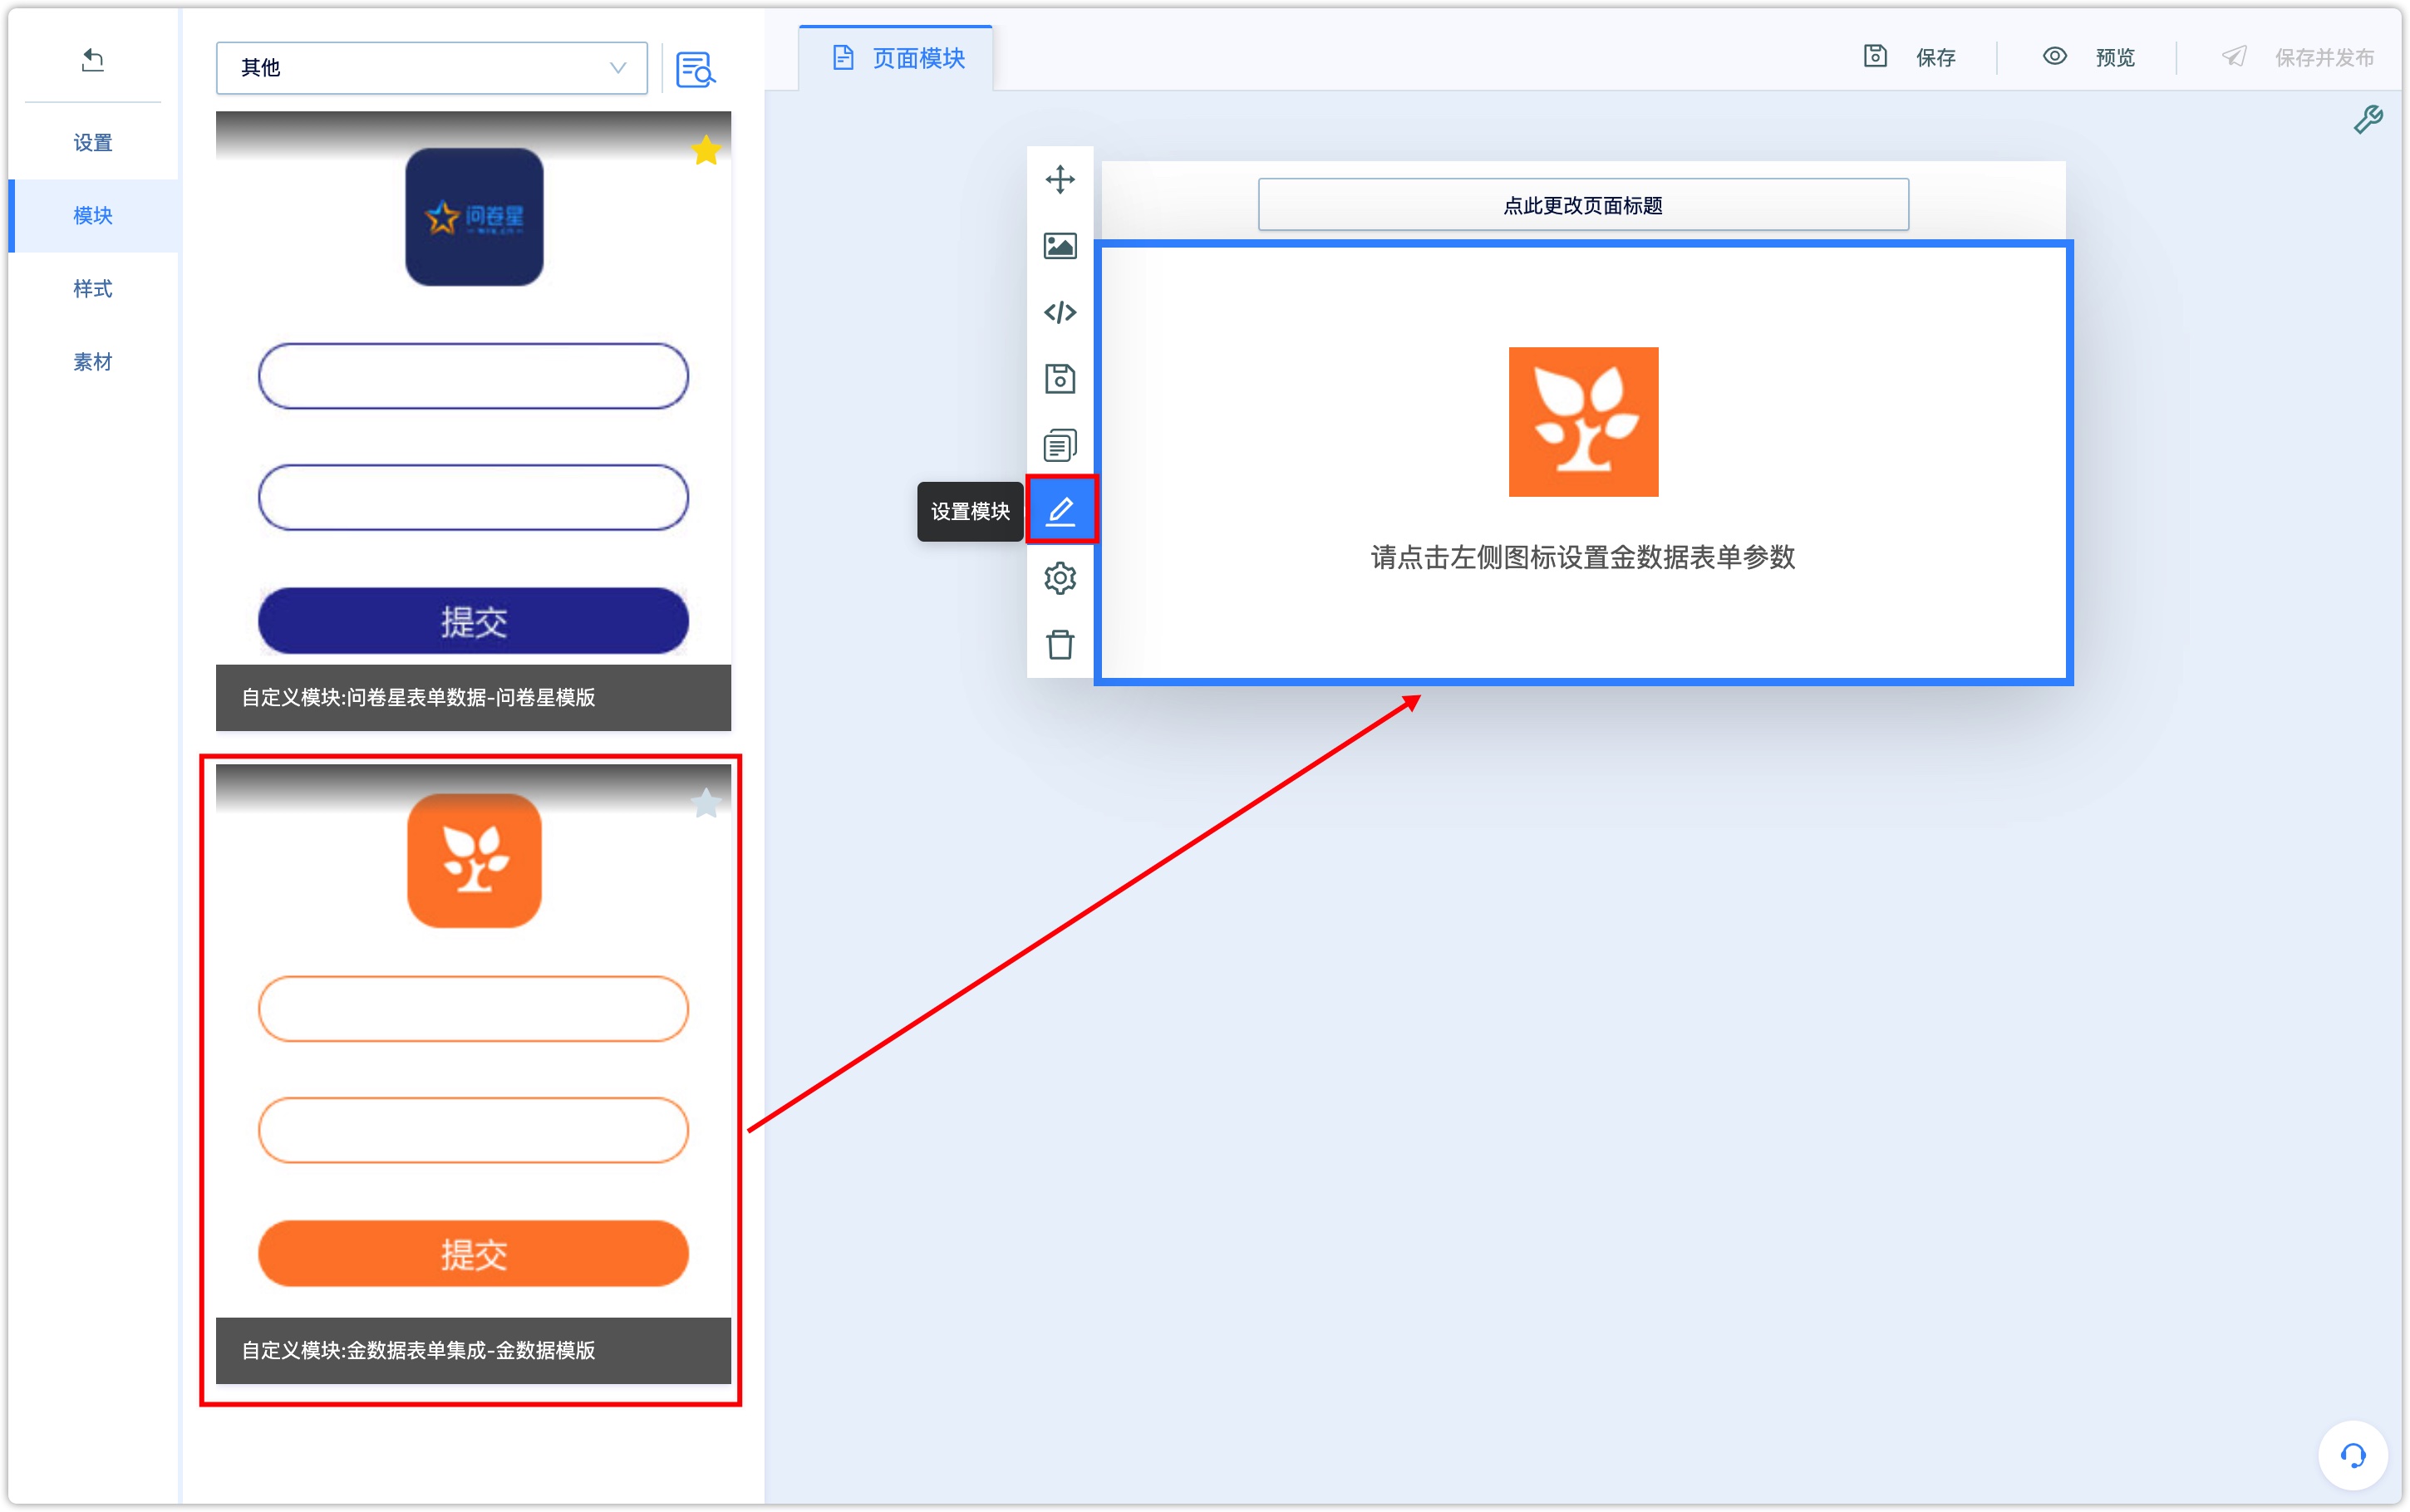Open the 素材 sidebar section
The image size is (2410, 1512).
pyautogui.click(x=93, y=362)
